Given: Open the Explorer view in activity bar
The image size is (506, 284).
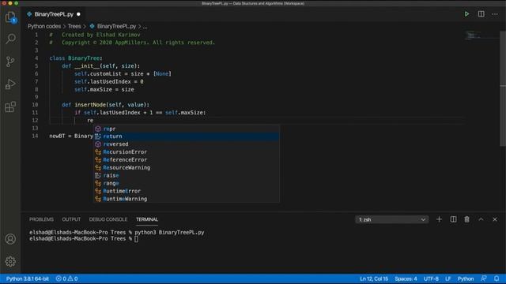Looking at the screenshot, I should [x=10, y=17].
